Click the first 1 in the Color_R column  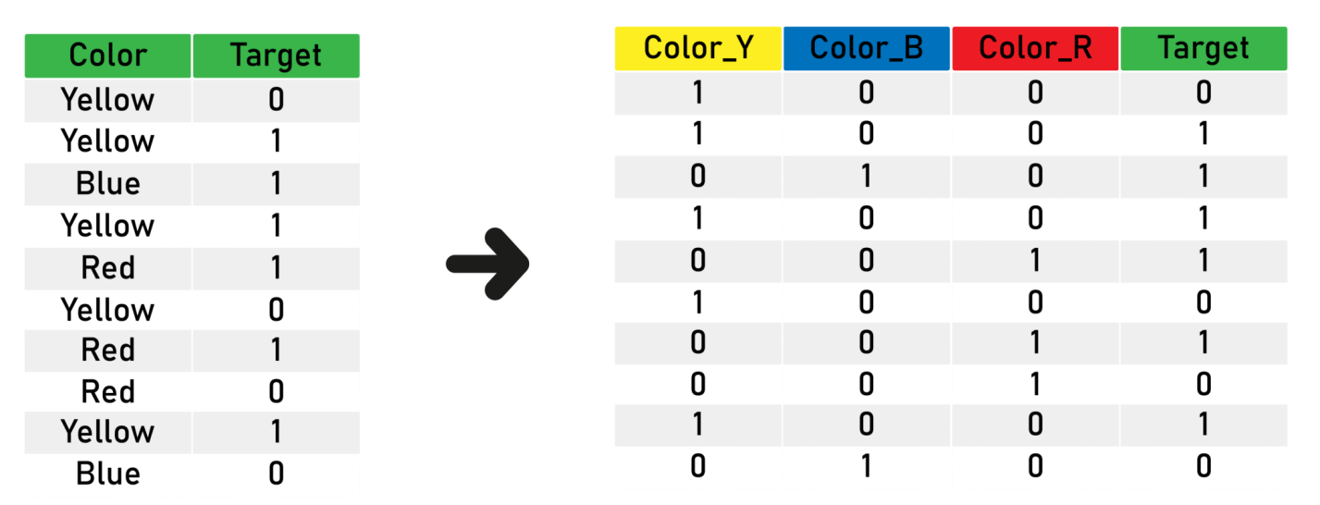click(x=1035, y=260)
